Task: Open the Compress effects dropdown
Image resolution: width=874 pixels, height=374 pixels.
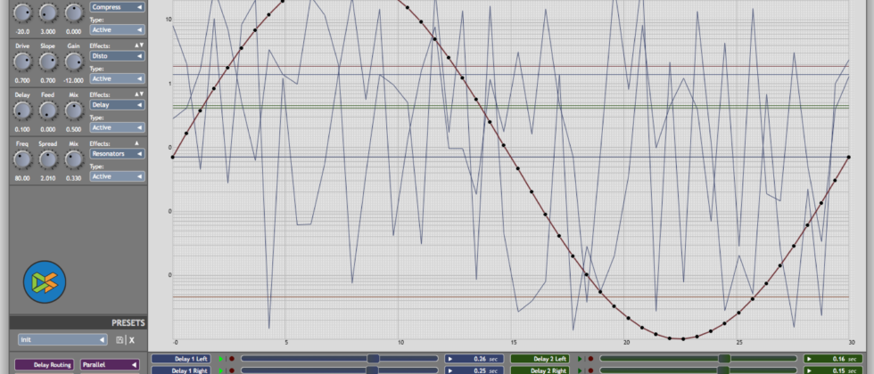Action: tap(117, 7)
